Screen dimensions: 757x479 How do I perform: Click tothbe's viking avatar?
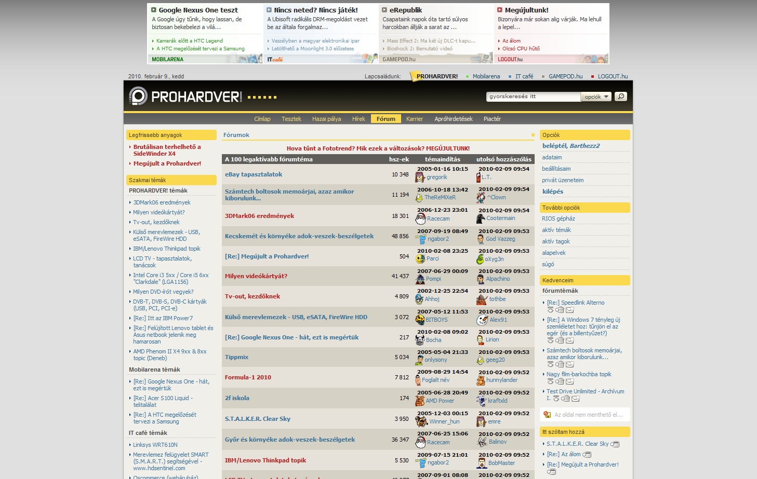482,299
